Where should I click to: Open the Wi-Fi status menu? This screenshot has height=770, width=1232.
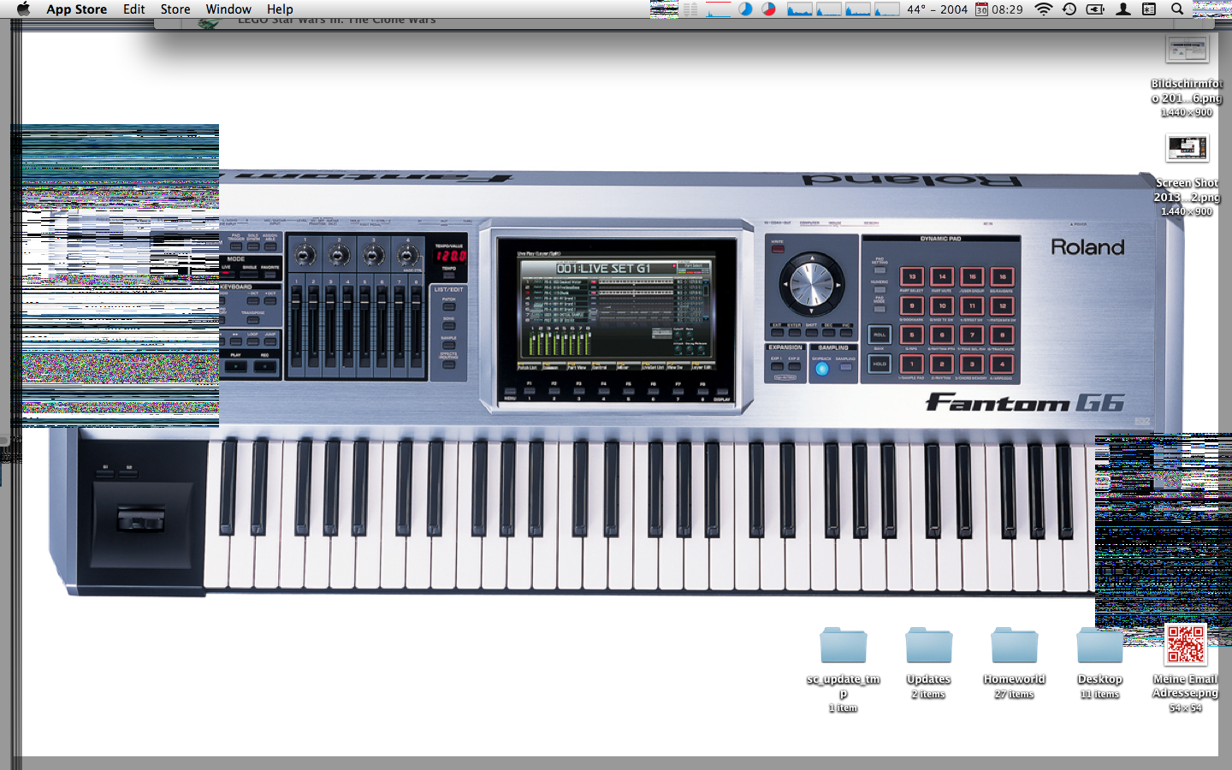1044,9
